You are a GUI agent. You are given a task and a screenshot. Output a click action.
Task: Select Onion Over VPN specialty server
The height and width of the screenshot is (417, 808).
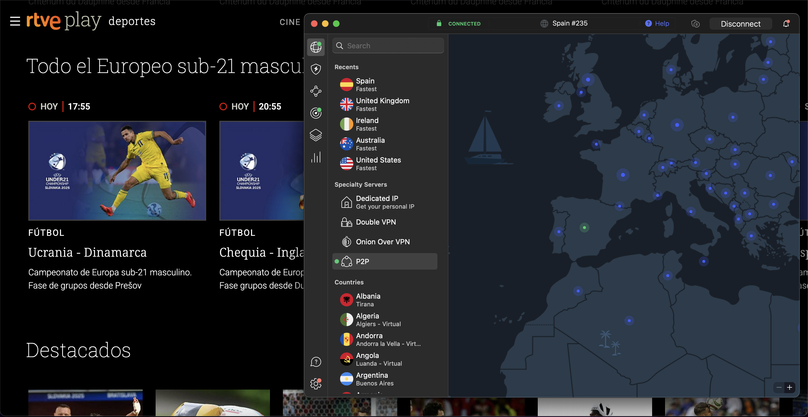point(385,242)
